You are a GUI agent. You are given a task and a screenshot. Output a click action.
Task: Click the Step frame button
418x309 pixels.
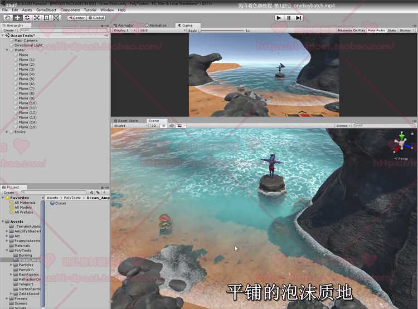click(298, 18)
